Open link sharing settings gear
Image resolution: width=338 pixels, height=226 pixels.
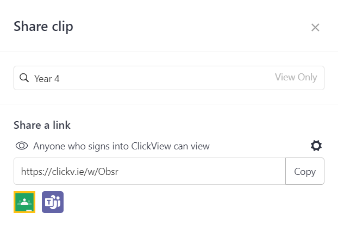click(316, 146)
